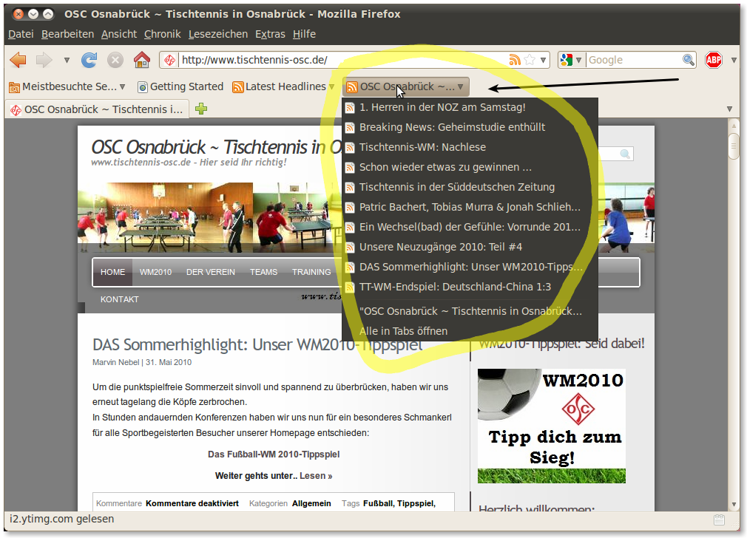This screenshot has height=538, width=747.
Task: Click the 'Fußball, Tippspiel,' tags link
Action: pyautogui.click(x=399, y=504)
